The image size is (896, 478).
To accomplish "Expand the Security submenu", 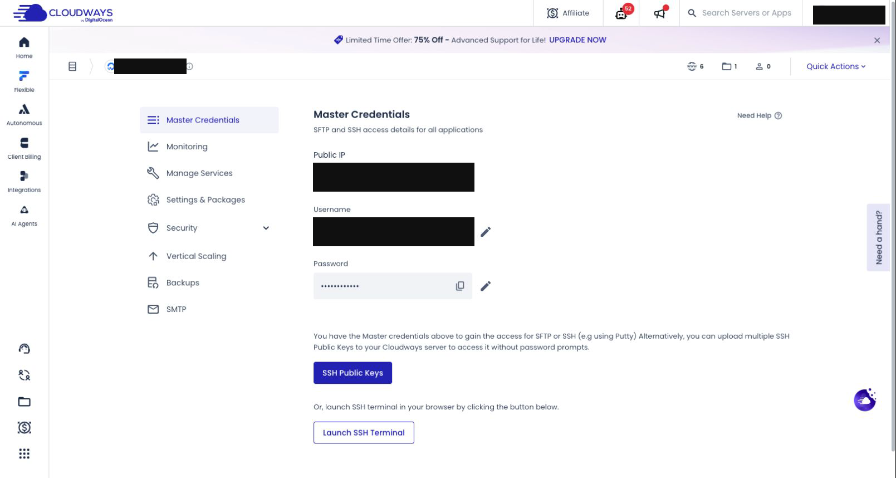I will coord(266,228).
